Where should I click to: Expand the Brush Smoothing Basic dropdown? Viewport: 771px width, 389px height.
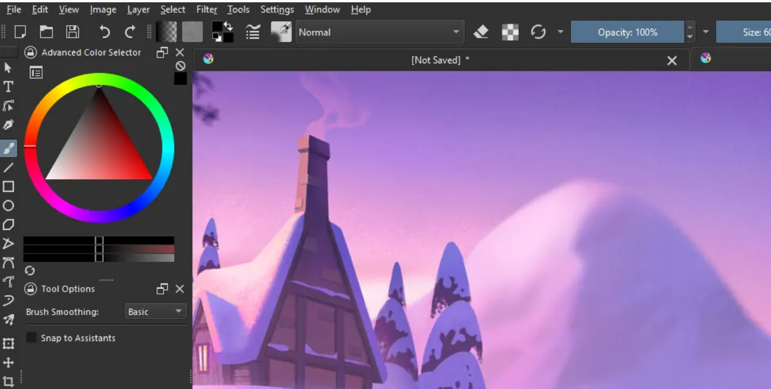point(156,312)
